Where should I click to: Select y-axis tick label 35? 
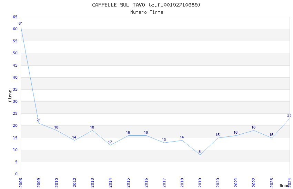(15, 89)
